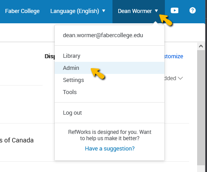Click the scrollbar up arrow
Viewport: 207px width, 172px height.
coord(201,46)
